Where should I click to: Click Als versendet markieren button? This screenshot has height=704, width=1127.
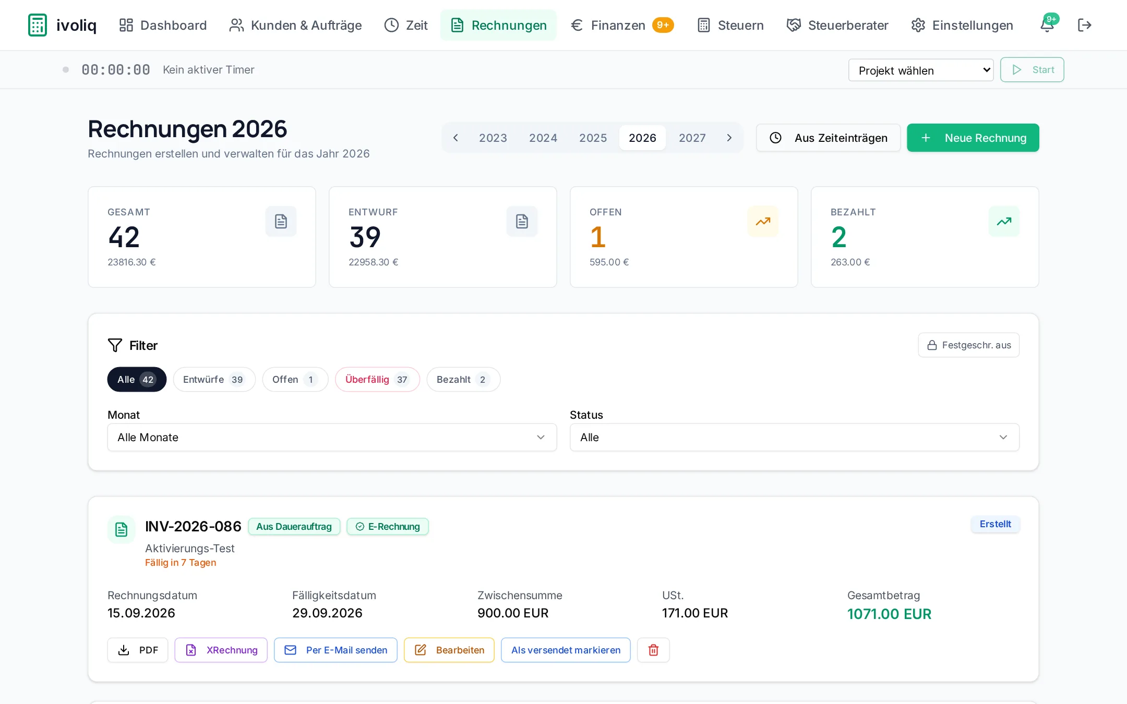click(x=566, y=650)
